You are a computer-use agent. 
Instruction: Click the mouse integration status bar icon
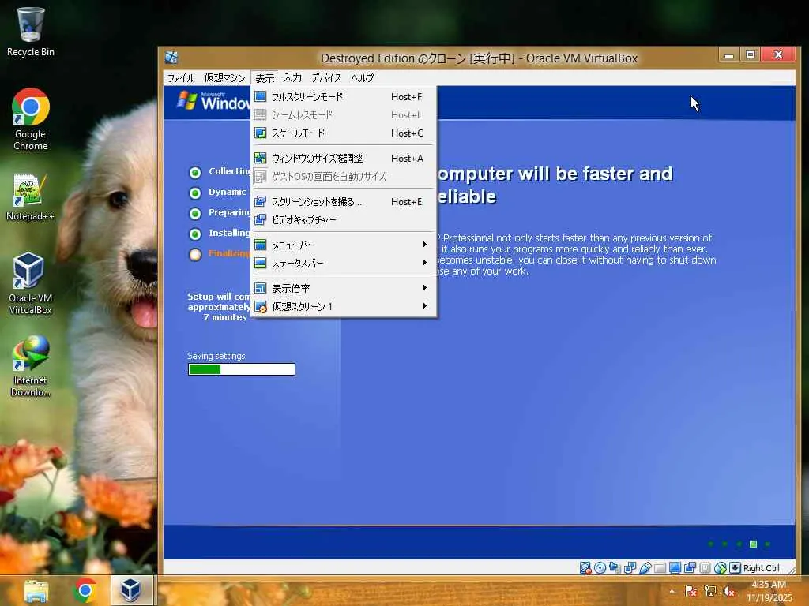(721, 568)
